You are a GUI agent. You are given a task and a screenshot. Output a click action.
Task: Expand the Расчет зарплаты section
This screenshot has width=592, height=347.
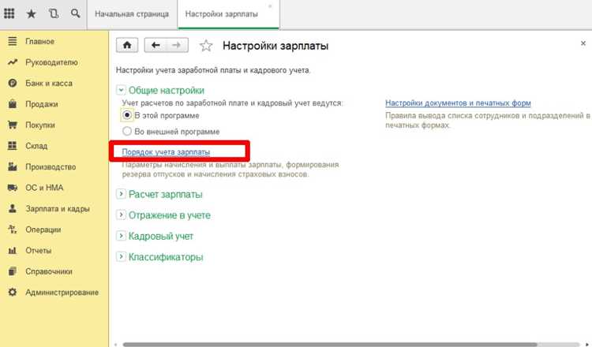tap(121, 194)
